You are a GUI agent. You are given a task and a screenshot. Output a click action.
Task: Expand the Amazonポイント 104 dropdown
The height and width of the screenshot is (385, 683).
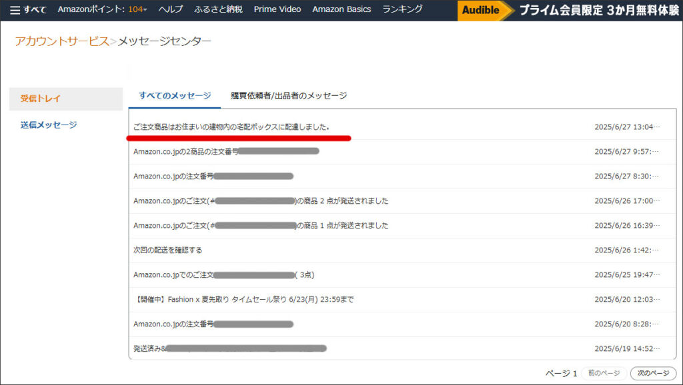pos(102,9)
